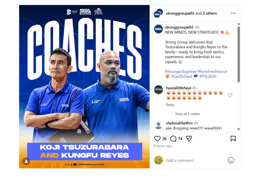
Task: Open the emoji picker smiley icon
Action: point(231,160)
